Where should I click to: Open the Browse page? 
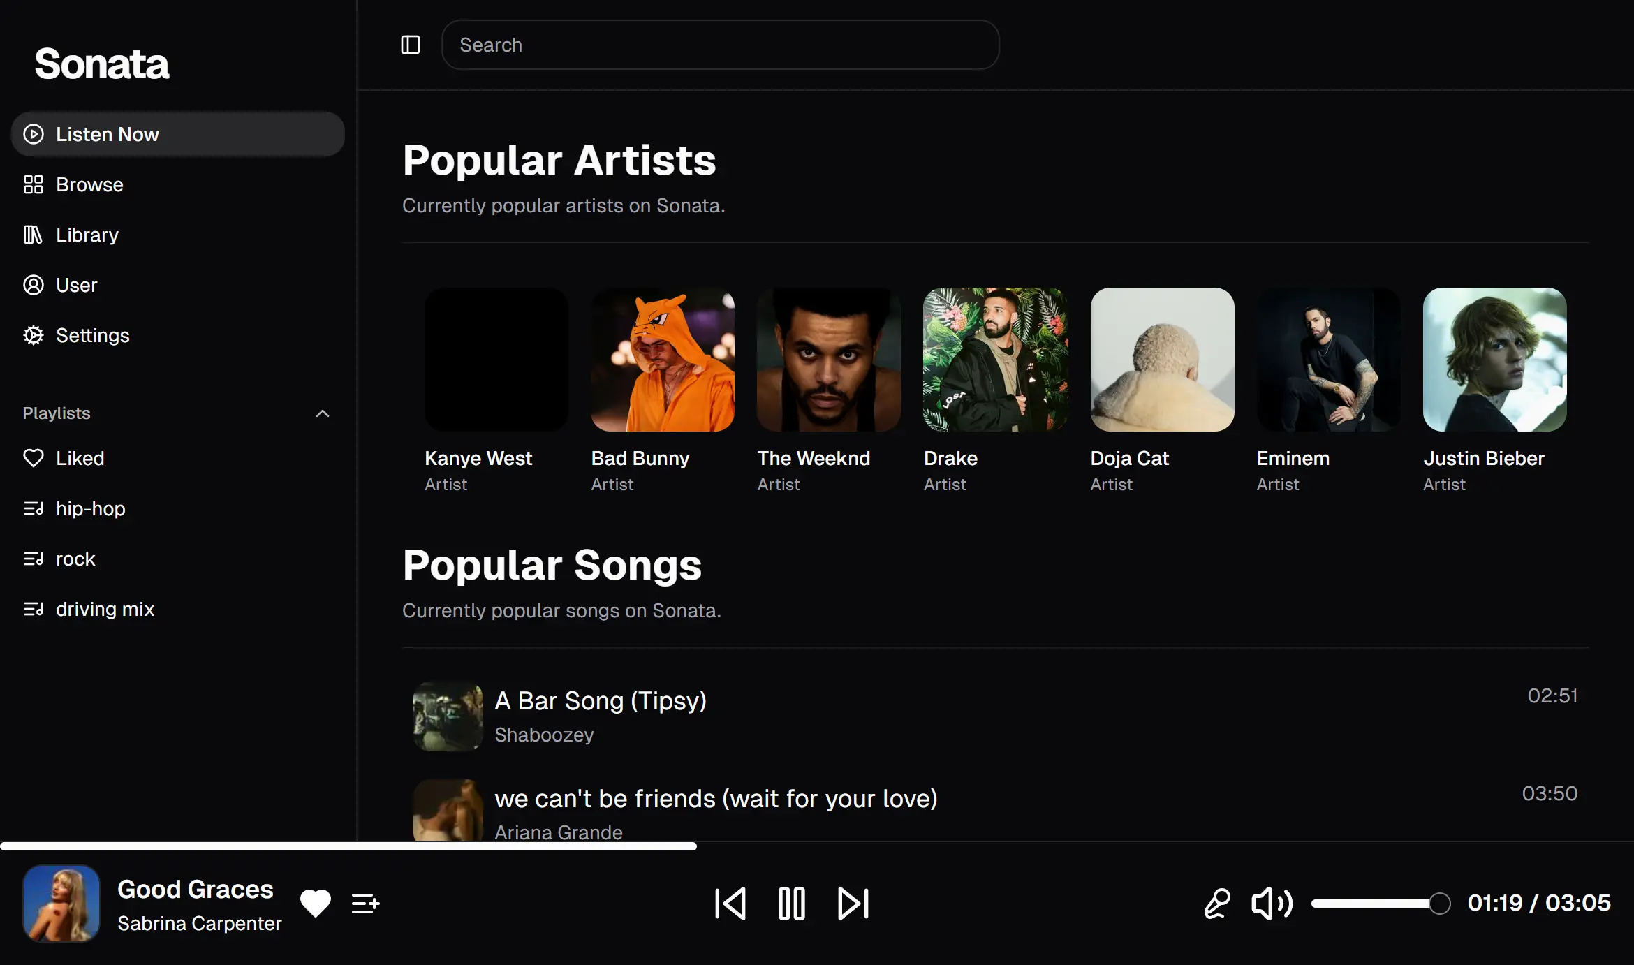click(89, 184)
